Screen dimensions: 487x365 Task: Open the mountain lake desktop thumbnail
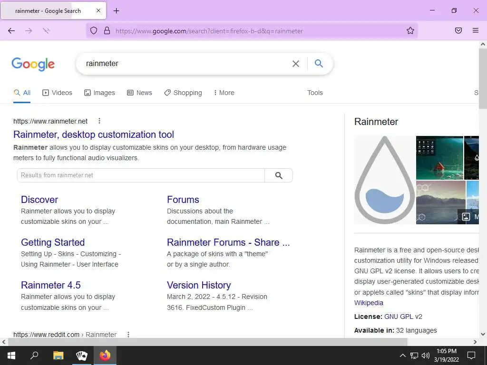(441, 202)
